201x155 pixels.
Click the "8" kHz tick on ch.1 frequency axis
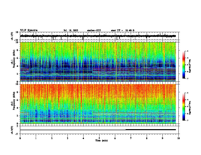18,50
